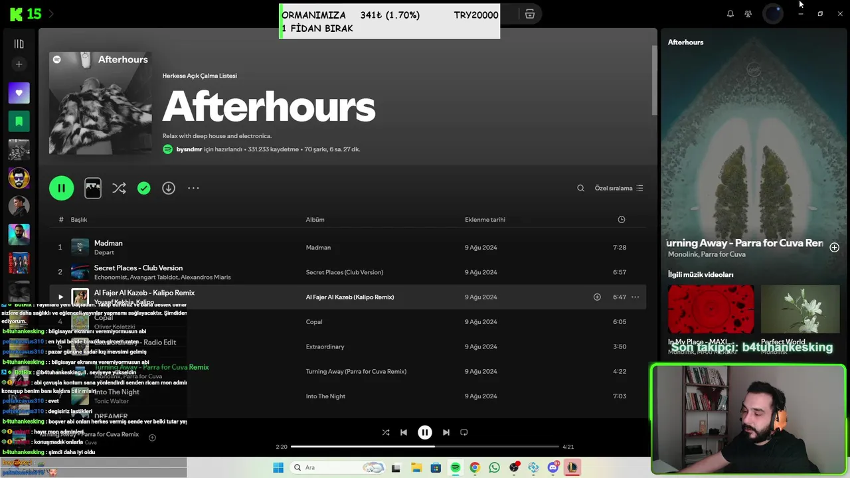
Task: Open bysndmr profile link
Action: [189, 149]
